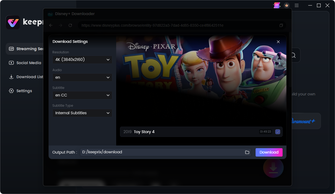The width and height of the screenshot is (335, 194).
Task: Click the Download Settings heading
Action: 70,41
